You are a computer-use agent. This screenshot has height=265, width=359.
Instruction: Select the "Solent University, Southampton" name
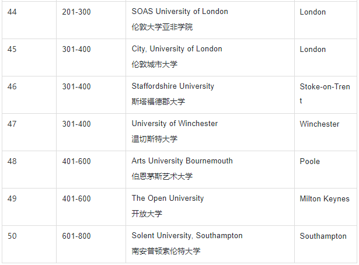pyautogui.click(x=187, y=236)
